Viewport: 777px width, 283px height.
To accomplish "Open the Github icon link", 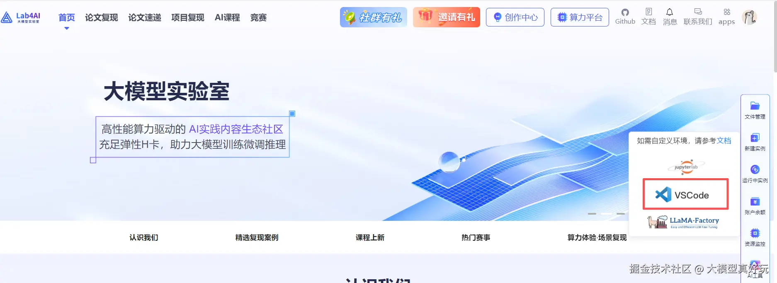I will [x=625, y=17].
